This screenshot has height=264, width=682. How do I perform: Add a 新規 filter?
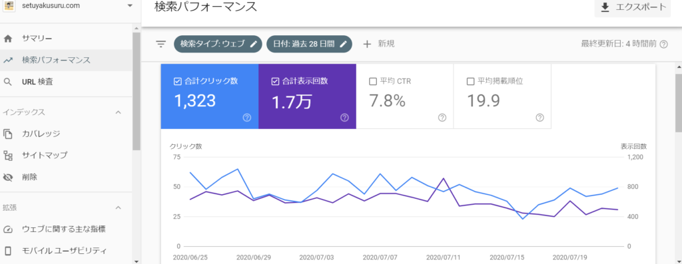click(379, 44)
